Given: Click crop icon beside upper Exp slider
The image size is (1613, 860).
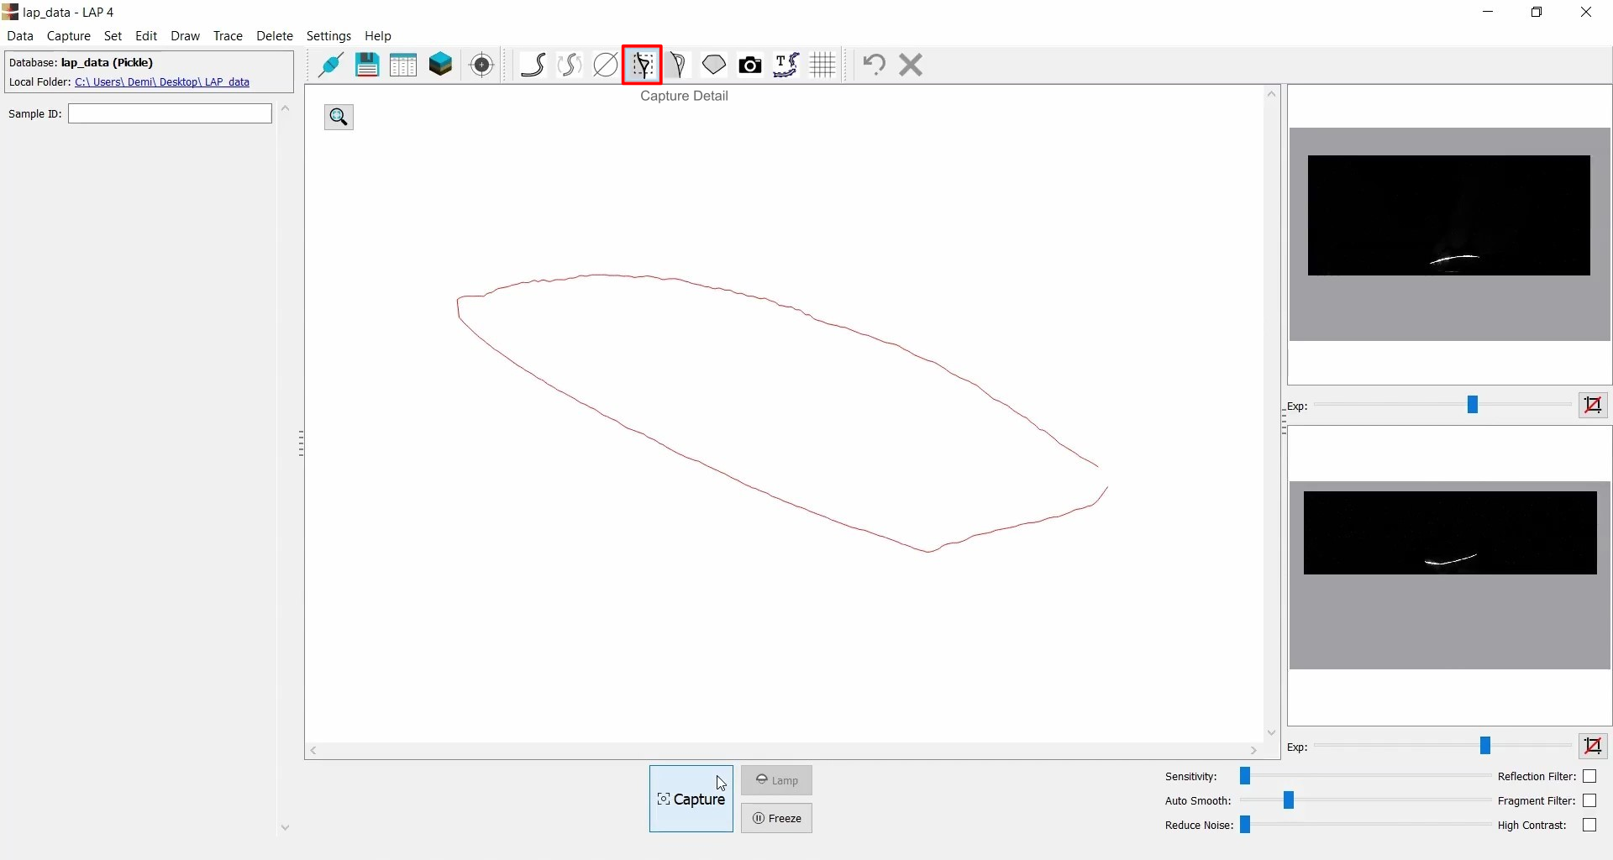Looking at the screenshot, I should [x=1594, y=406].
